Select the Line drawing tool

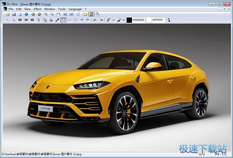click(x=7, y=20)
